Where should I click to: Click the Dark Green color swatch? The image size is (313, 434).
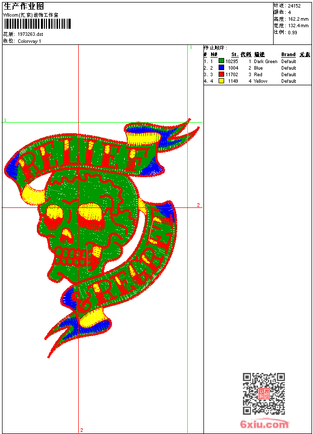pos(221,61)
